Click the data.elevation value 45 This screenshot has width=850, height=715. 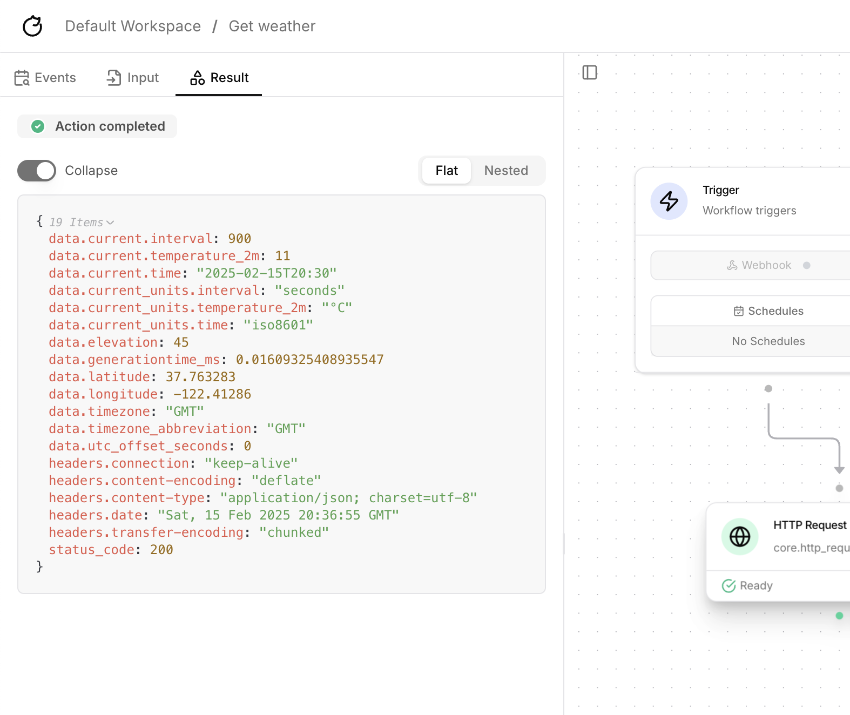point(181,342)
